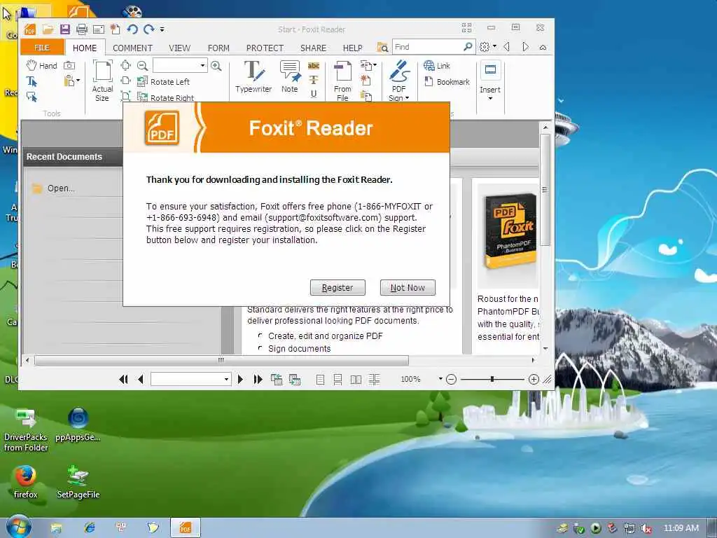Click Create PDF From File
This screenshot has height=538, width=717.
[x=342, y=81]
